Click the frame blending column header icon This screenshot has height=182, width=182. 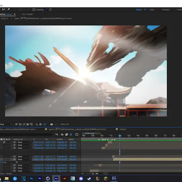(x=2, y=139)
